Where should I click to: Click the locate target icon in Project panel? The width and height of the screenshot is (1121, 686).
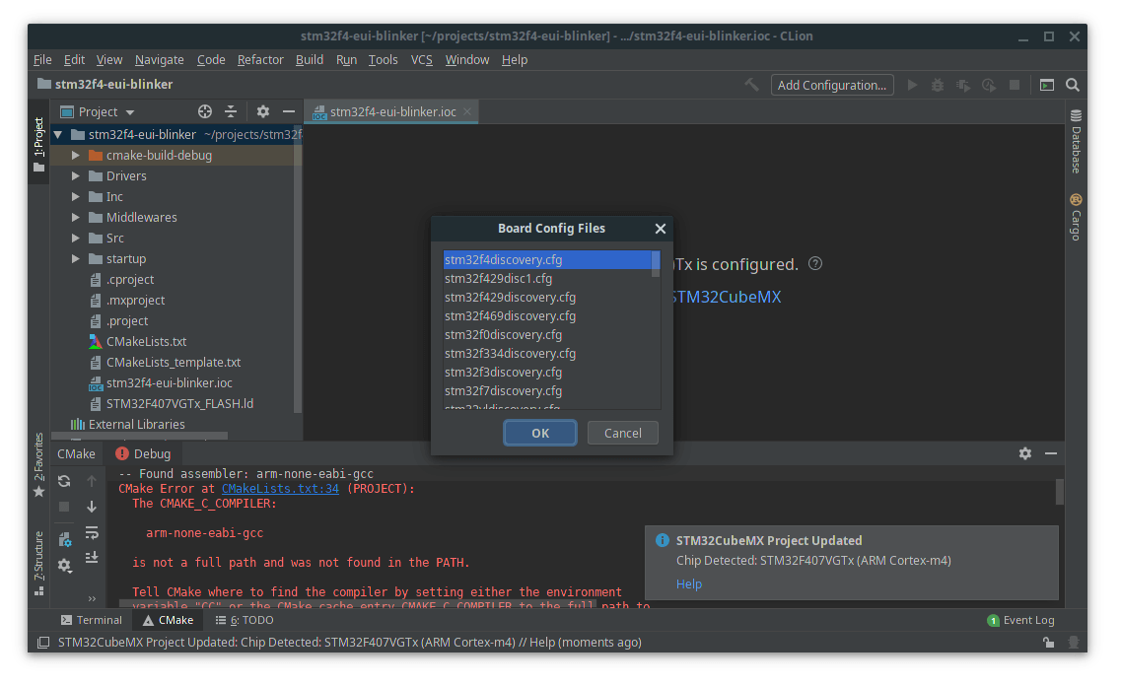pos(205,111)
